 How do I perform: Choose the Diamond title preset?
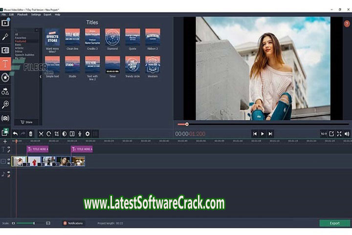(x=112, y=39)
